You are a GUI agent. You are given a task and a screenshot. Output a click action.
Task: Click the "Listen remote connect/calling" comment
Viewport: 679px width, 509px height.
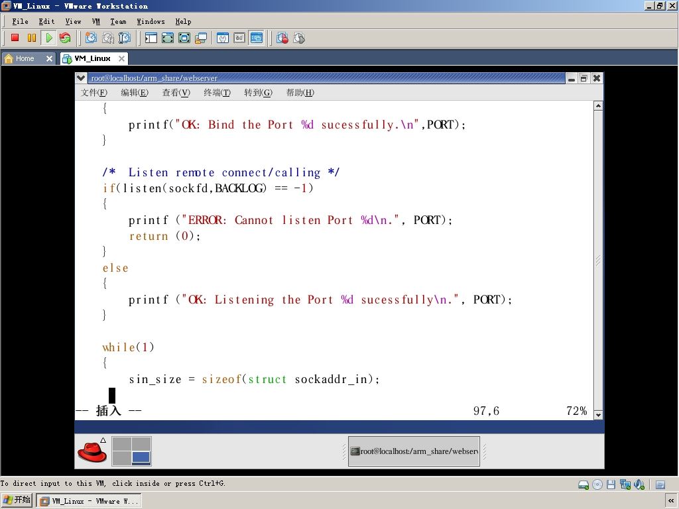221,173
